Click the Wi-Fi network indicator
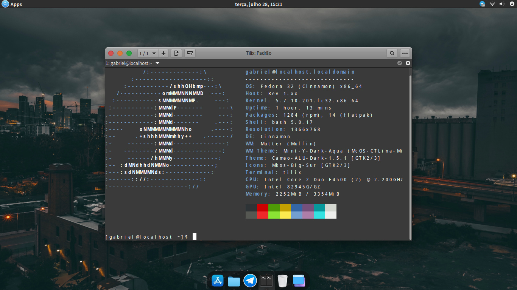 (x=492, y=4)
